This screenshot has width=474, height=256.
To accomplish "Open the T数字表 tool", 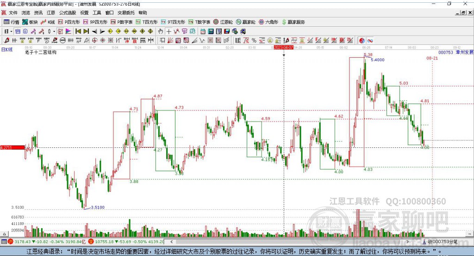I will coord(199,22).
